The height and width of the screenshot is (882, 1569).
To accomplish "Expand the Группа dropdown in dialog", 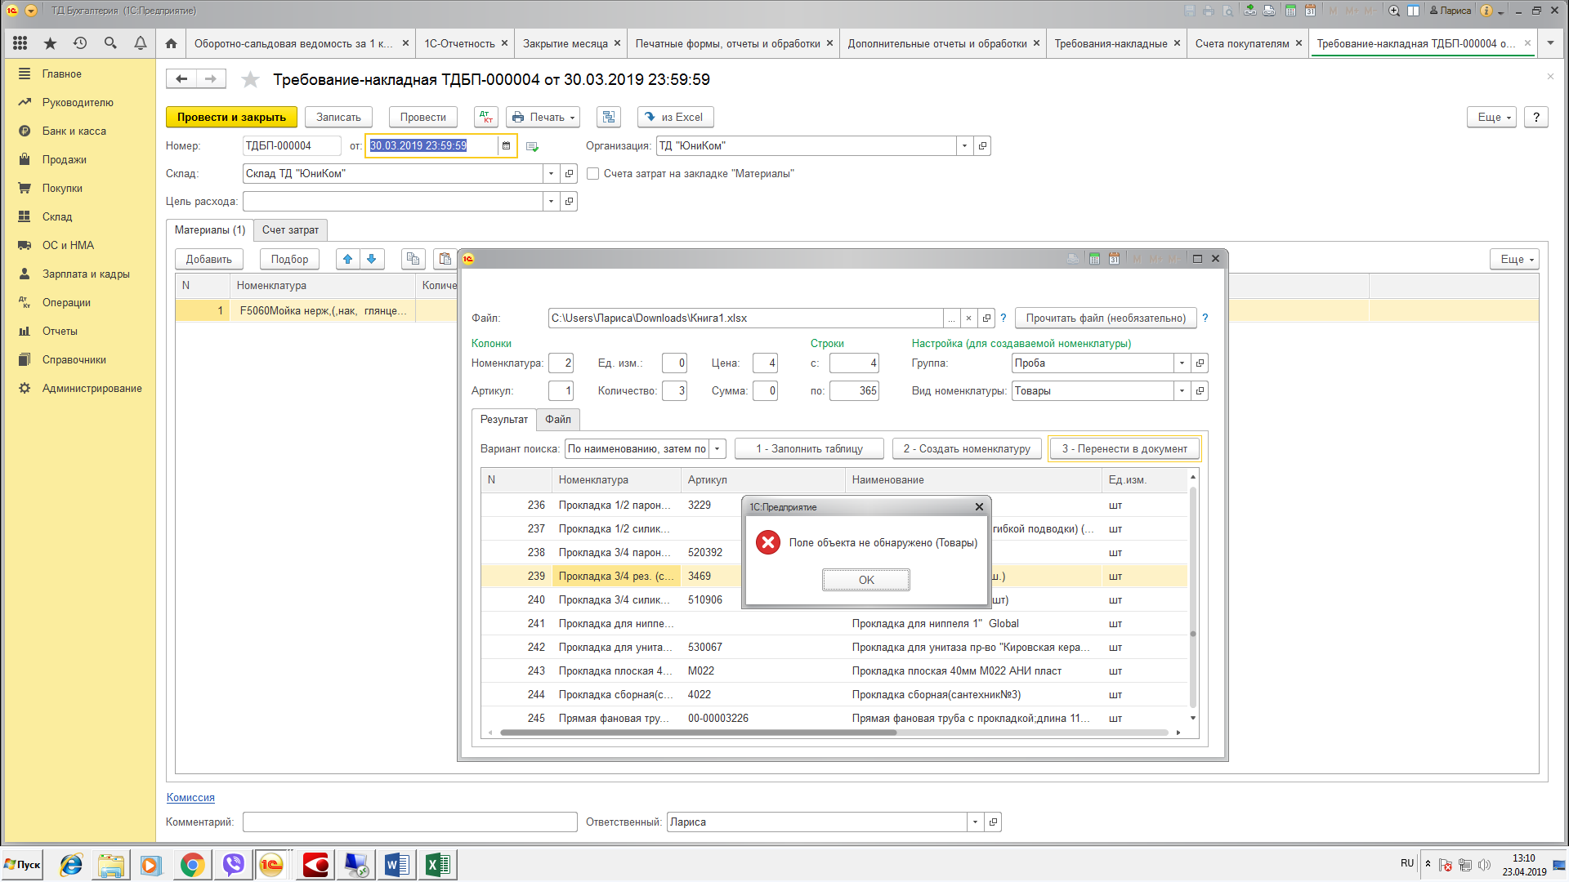I will click(1182, 363).
